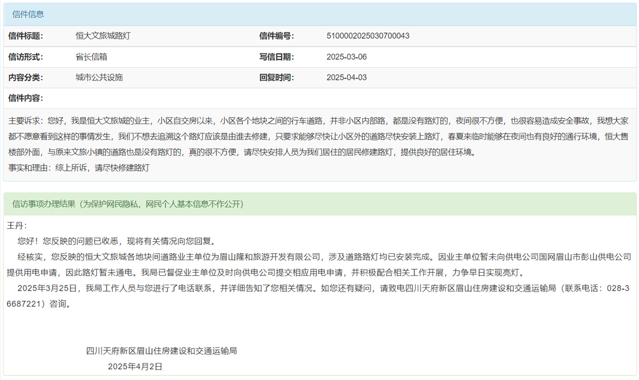The height and width of the screenshot is (380, 639).
Task: Click the 信访事项办理结果 green header
Action: 319,204
